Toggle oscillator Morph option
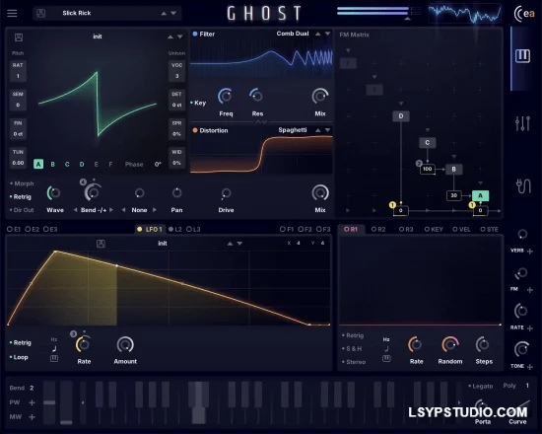 22,183
